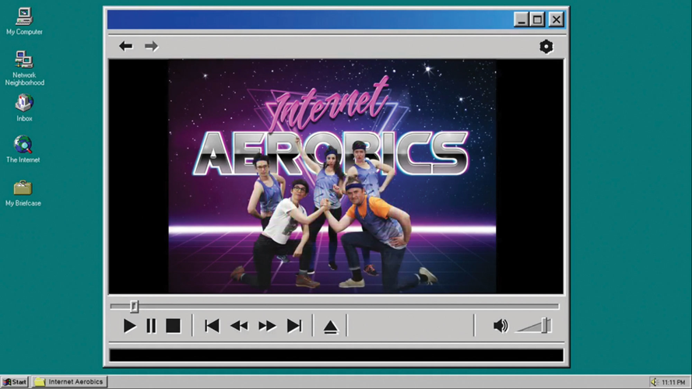Mute the speaker volume icon

click(501, 326)
